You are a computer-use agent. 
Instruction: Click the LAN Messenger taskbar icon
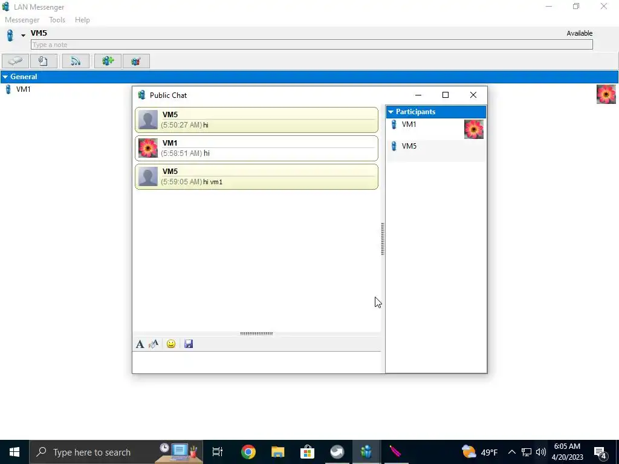[x=366, y=452]
